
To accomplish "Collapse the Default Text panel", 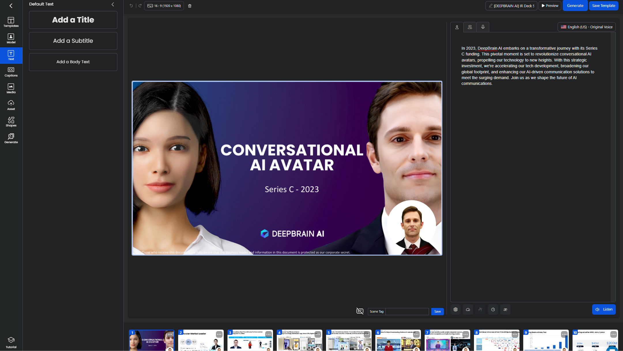I will [x=113, y=4].
